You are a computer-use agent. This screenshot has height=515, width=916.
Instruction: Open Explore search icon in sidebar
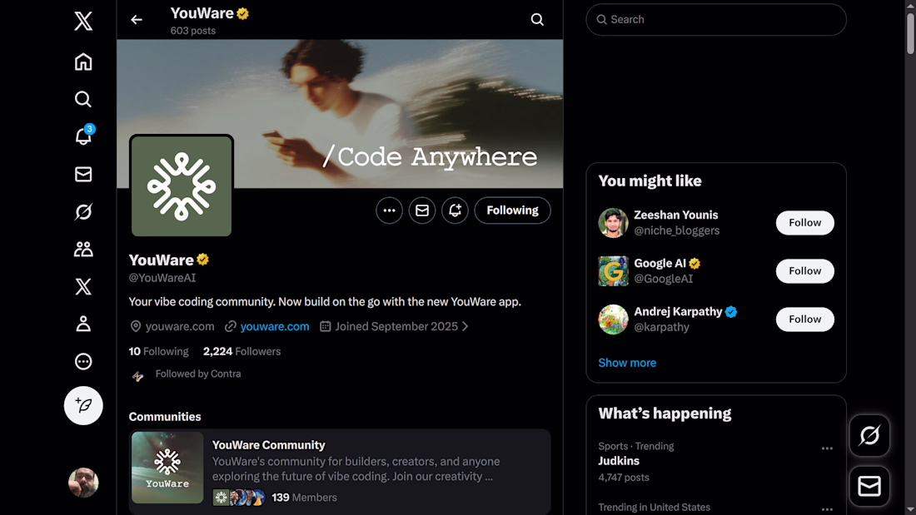(x=83, y=99)
